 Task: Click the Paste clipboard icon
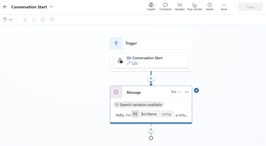point(43,19)
